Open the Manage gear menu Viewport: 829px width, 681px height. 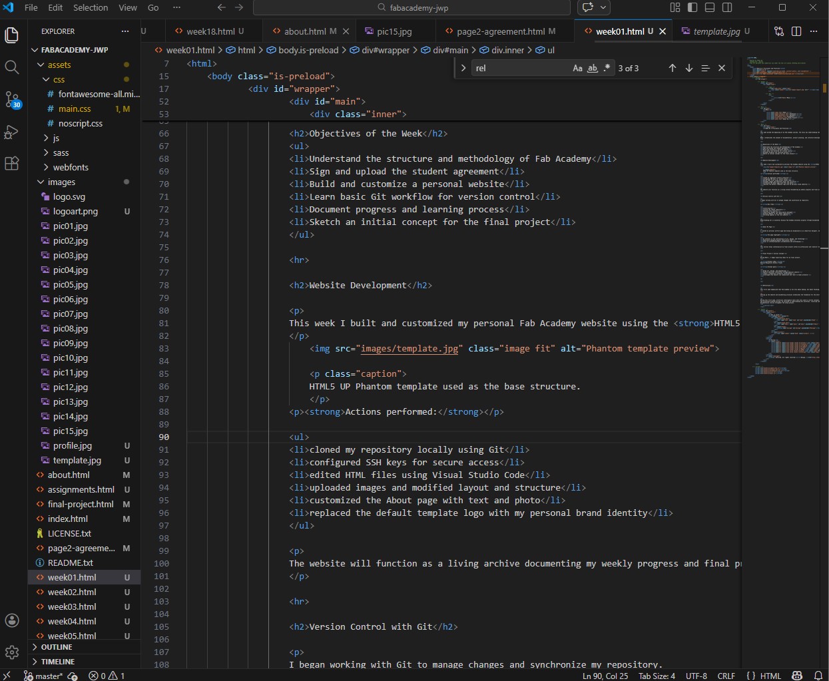tap(12, 652)
